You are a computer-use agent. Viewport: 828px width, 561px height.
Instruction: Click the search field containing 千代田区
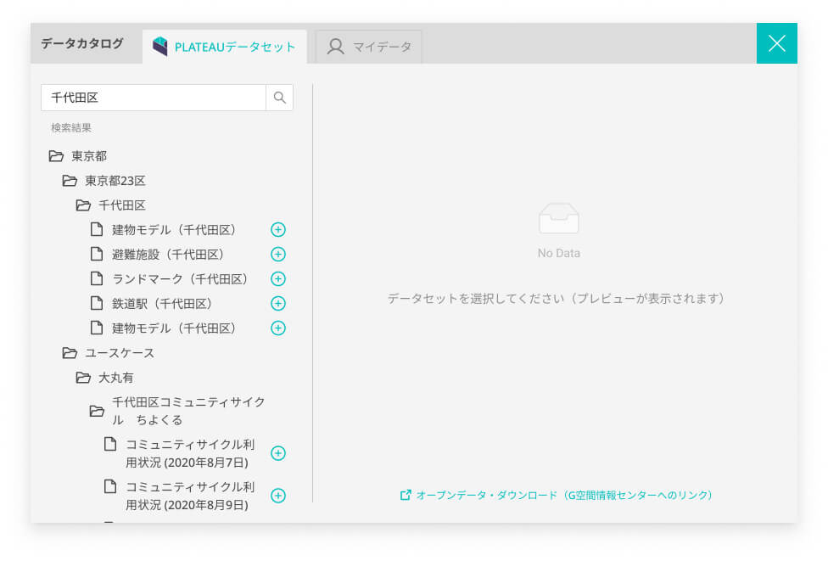pos(154,98)
